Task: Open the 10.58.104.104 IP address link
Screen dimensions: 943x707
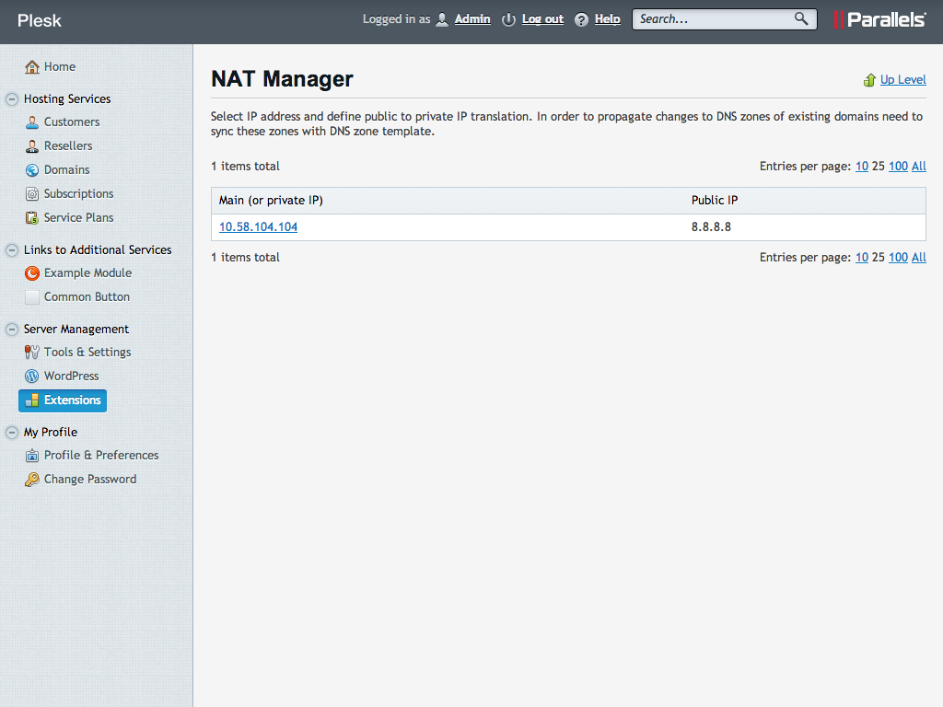Action: click(x=258, y=227)
